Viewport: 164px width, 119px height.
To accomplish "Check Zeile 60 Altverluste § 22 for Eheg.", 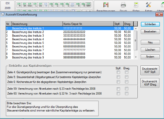I will [x=127, y=93].
